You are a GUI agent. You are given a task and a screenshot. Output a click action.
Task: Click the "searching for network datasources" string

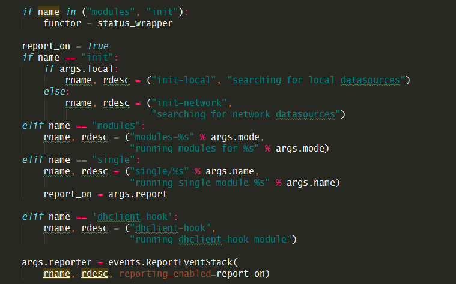(x=246, y=114)
